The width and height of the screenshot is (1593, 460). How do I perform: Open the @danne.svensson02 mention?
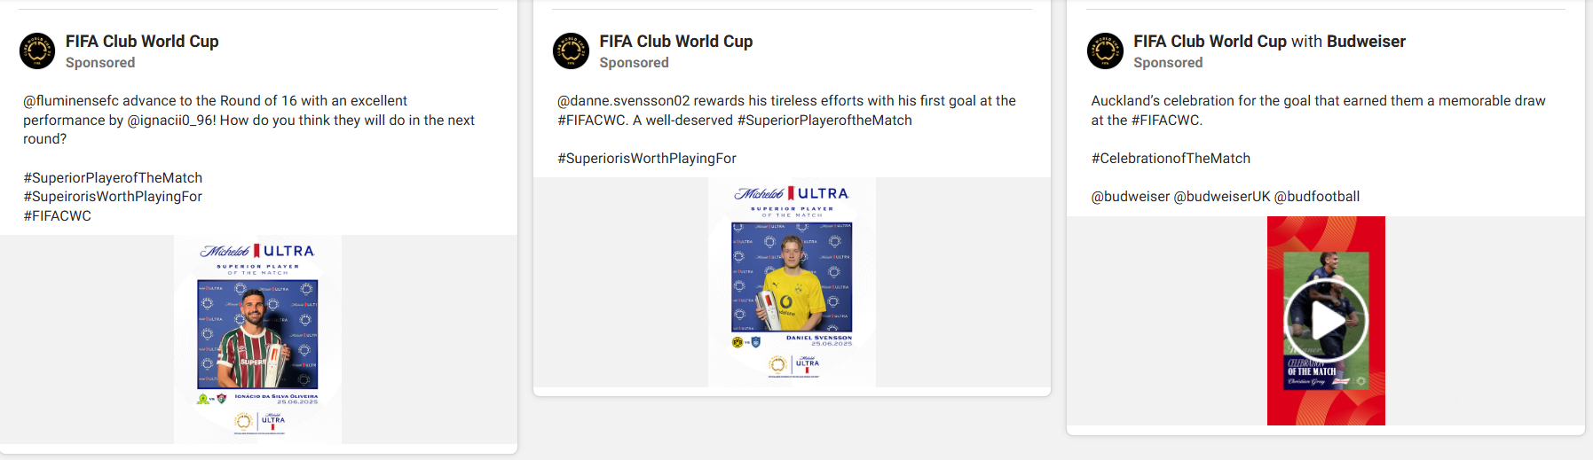click(x=623, y=101)
